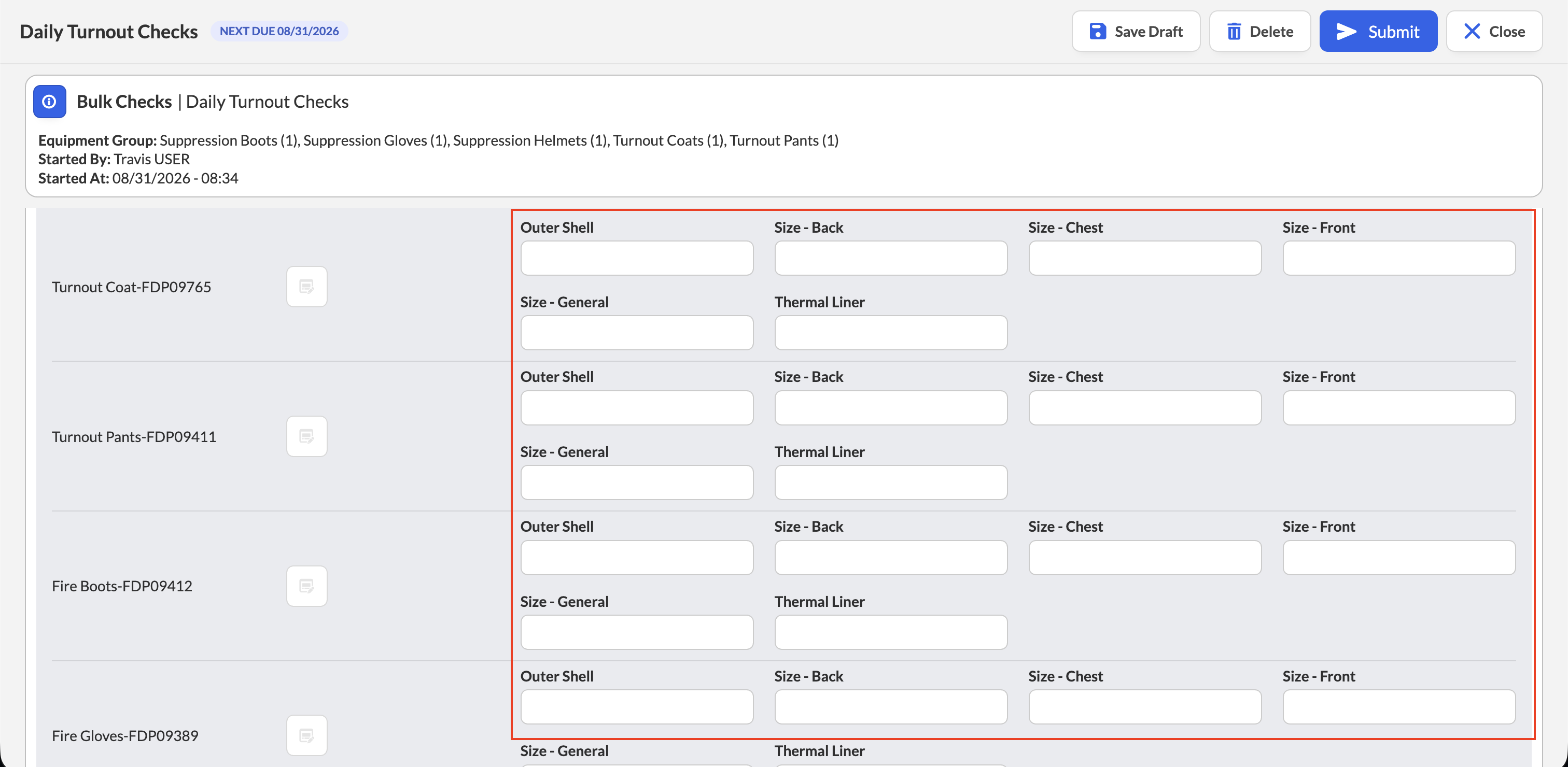The image size is (1568, 767).
Task: Select the Turnout Pants-FDP09411 row label
Action: [x=134, y=436]
